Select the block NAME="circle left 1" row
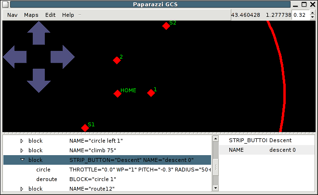Image resolution: width=318 pixels, height=195 pixels. point(107,141)
